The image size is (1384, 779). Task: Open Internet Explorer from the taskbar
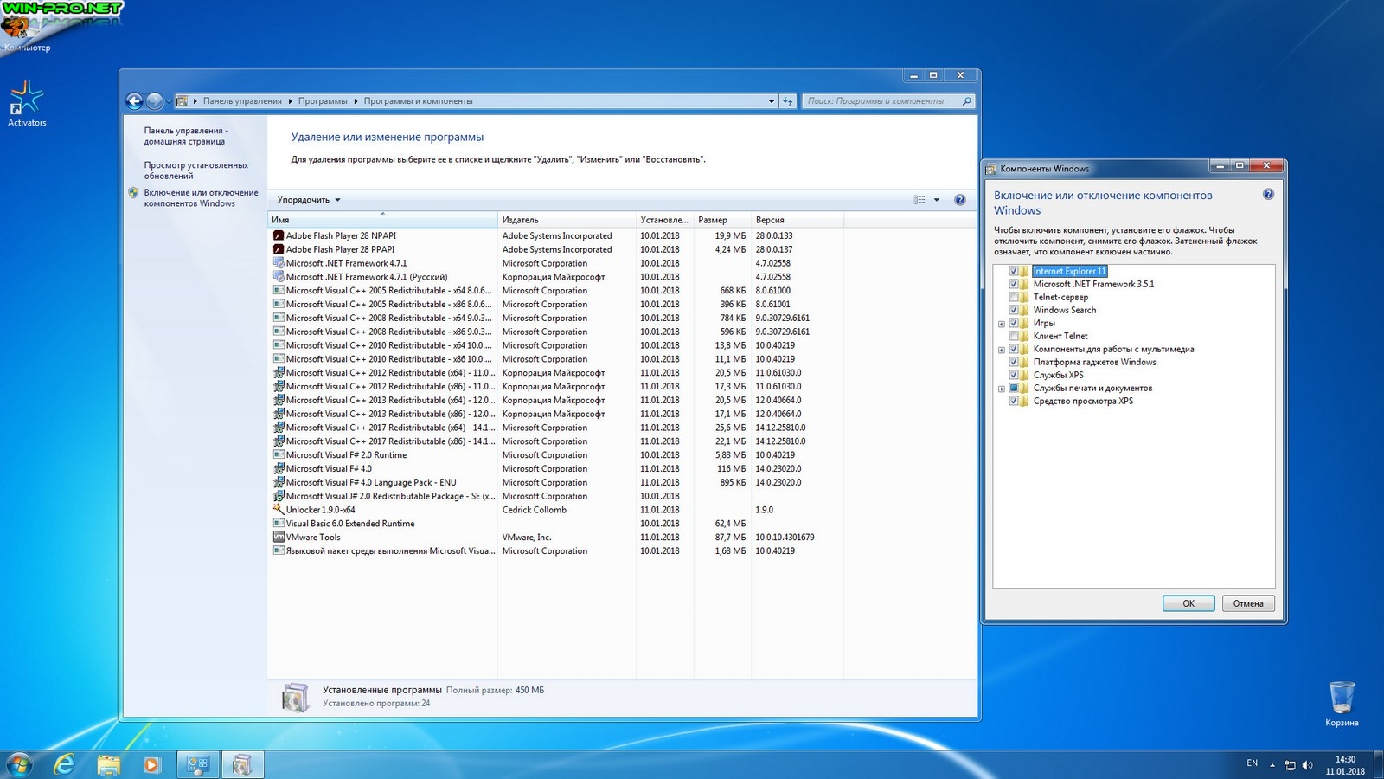64,764
